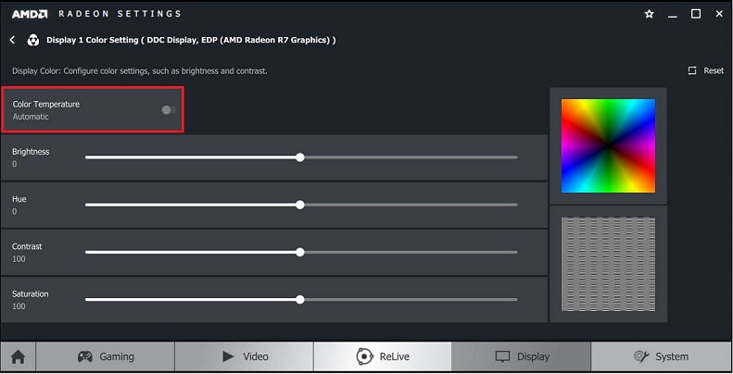733x374 pixels.
Task: Close the Radeon Settings window
Action: click(719, 14)
